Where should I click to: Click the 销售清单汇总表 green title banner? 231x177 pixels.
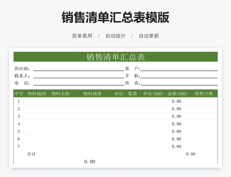coord(115,57)
